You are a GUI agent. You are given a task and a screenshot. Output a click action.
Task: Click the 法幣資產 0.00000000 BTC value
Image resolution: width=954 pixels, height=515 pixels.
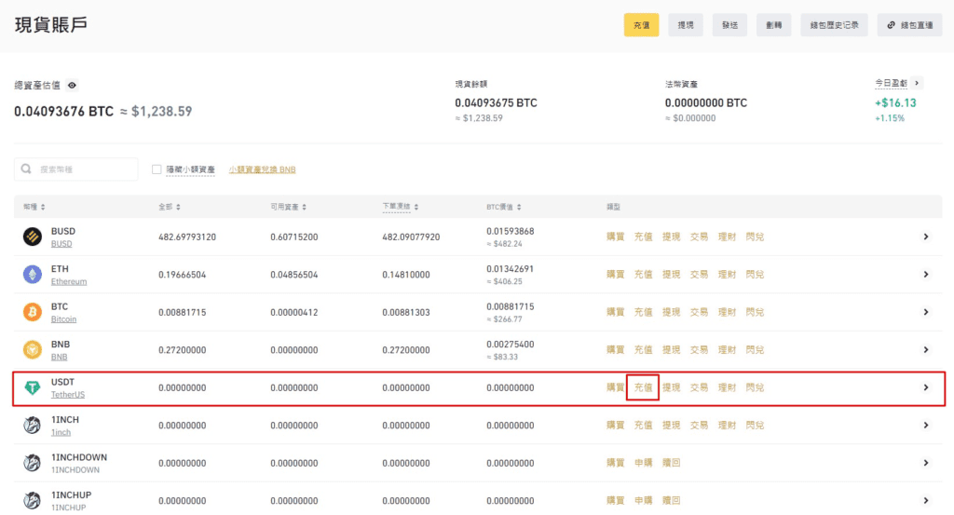pos(706,102)
